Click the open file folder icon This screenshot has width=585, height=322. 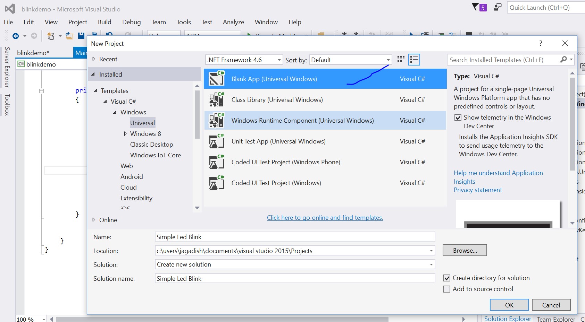click(69, 36)
